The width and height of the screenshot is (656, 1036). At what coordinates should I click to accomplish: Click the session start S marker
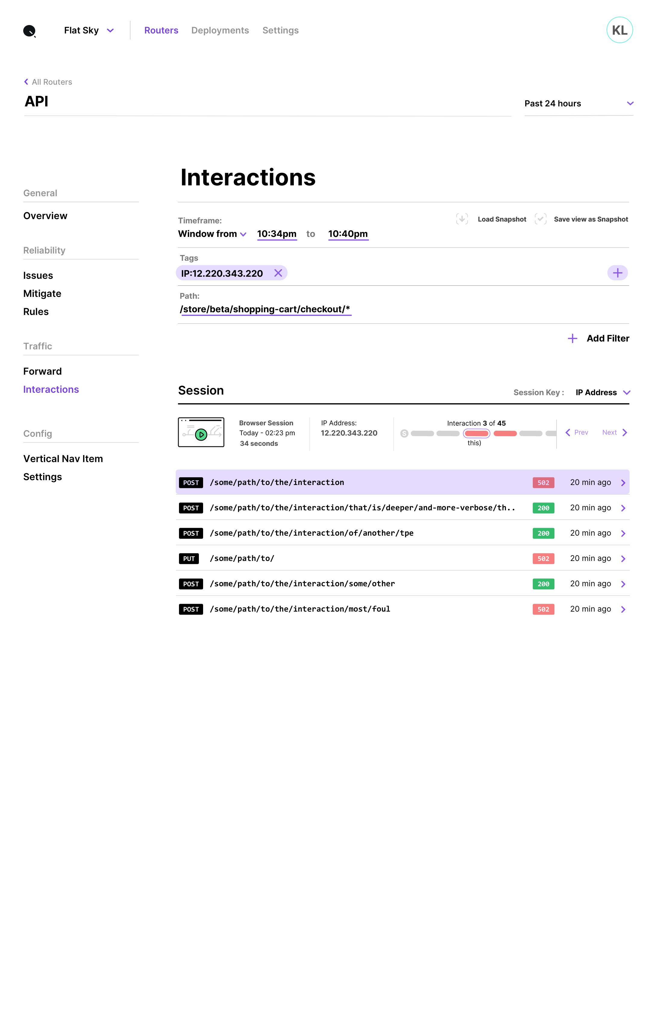404,433
